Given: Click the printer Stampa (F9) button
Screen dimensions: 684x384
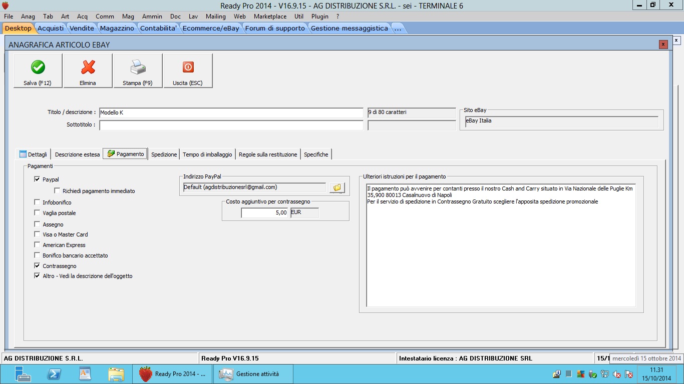Looking at the screenshot, I should click(138, 71).
